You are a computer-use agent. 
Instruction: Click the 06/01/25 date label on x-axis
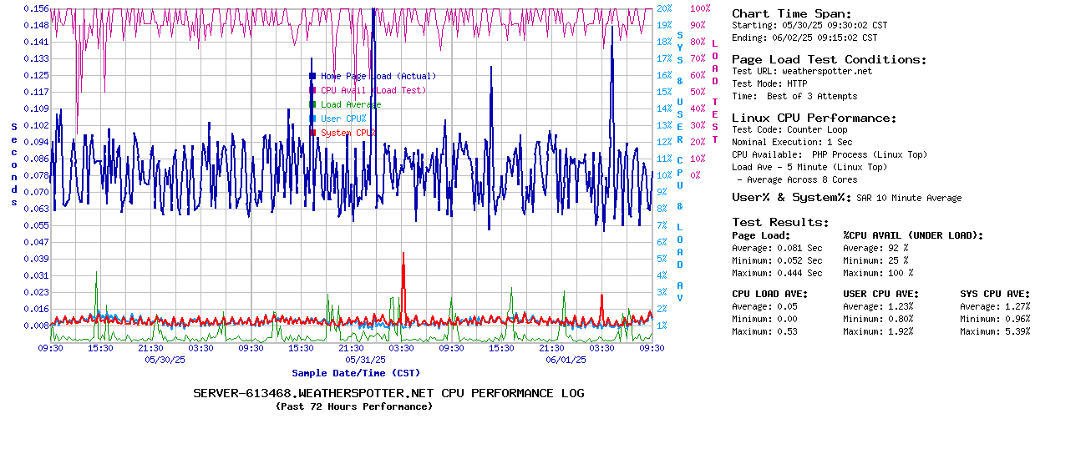(x=566, y=360)
